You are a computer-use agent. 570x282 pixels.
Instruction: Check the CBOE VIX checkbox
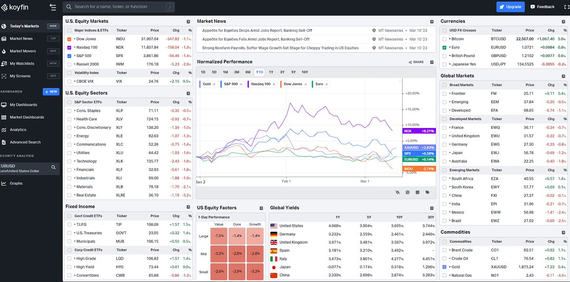69,81
